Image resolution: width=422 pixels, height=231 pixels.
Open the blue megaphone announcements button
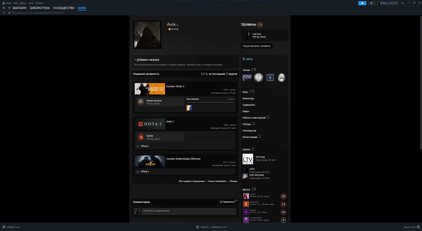pyautogui.click(x=362, y=3)
